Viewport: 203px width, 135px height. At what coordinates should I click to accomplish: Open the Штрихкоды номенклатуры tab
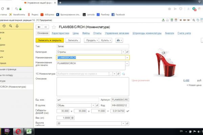click(147, 33)
